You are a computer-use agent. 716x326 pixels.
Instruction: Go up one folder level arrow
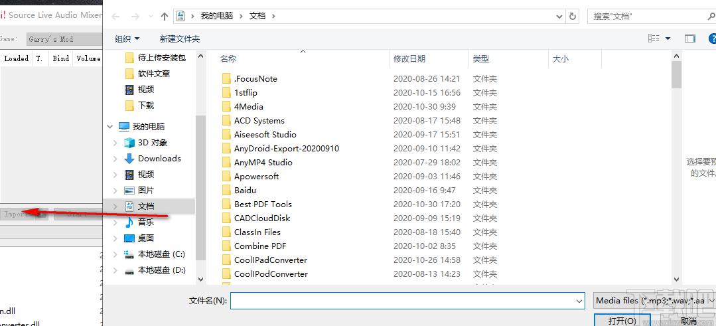165,16
